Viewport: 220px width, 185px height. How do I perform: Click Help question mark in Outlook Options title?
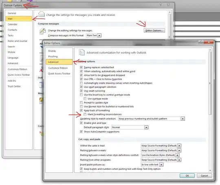point(161,4)
